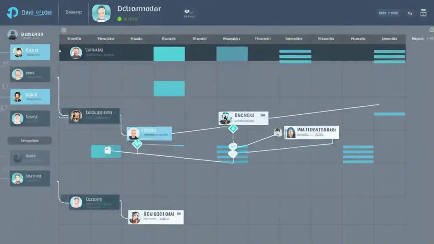Click the date range button in the top-right corner
The height and width of the screenshot is (244, 434).
pos(389,12)
